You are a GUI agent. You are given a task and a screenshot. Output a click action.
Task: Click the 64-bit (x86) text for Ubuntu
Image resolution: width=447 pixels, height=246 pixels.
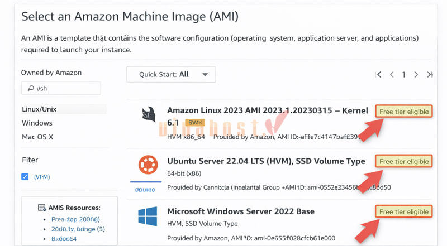point(184,173)
